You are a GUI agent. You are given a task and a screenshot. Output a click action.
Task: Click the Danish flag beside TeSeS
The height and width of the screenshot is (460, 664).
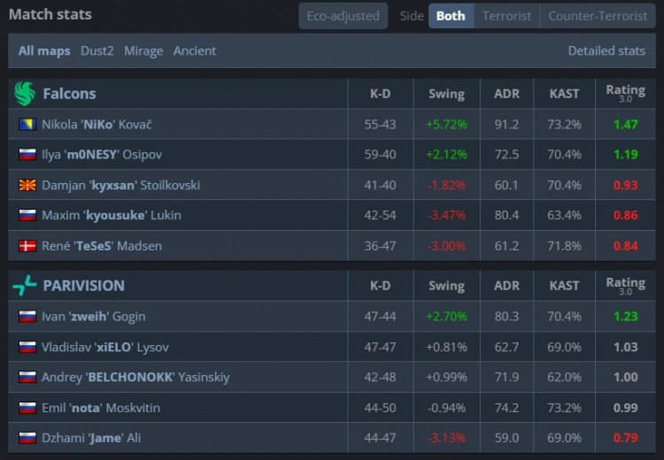27,246
